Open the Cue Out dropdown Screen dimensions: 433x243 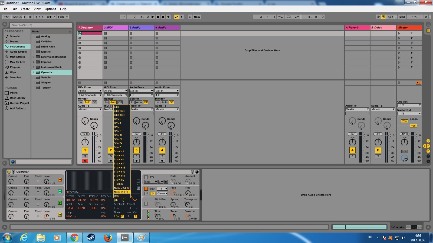(409, 105)
